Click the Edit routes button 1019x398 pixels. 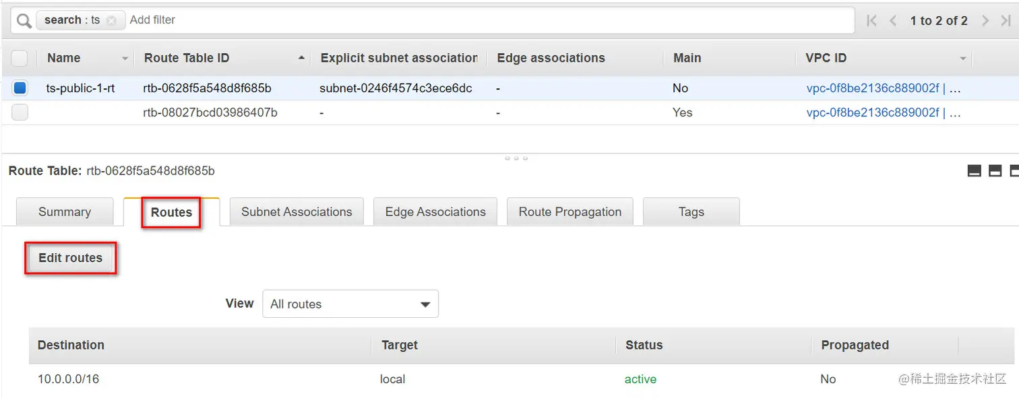tap(70, 258)
